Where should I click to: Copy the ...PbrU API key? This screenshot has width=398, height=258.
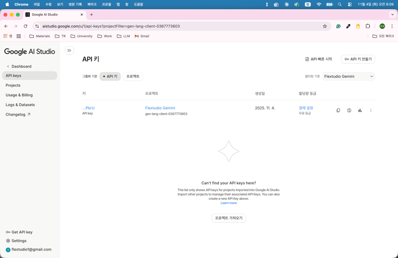(338, 110)
